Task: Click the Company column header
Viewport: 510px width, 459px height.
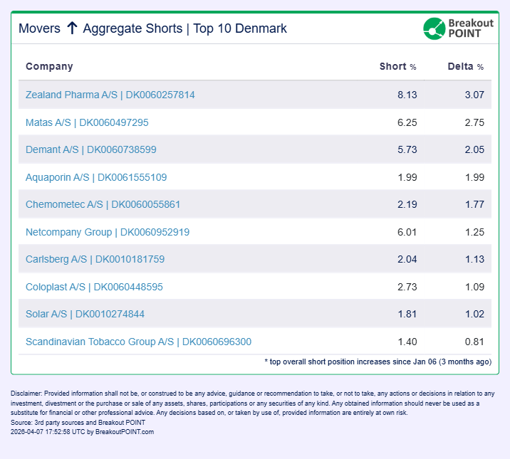Action: click(49, 67)
